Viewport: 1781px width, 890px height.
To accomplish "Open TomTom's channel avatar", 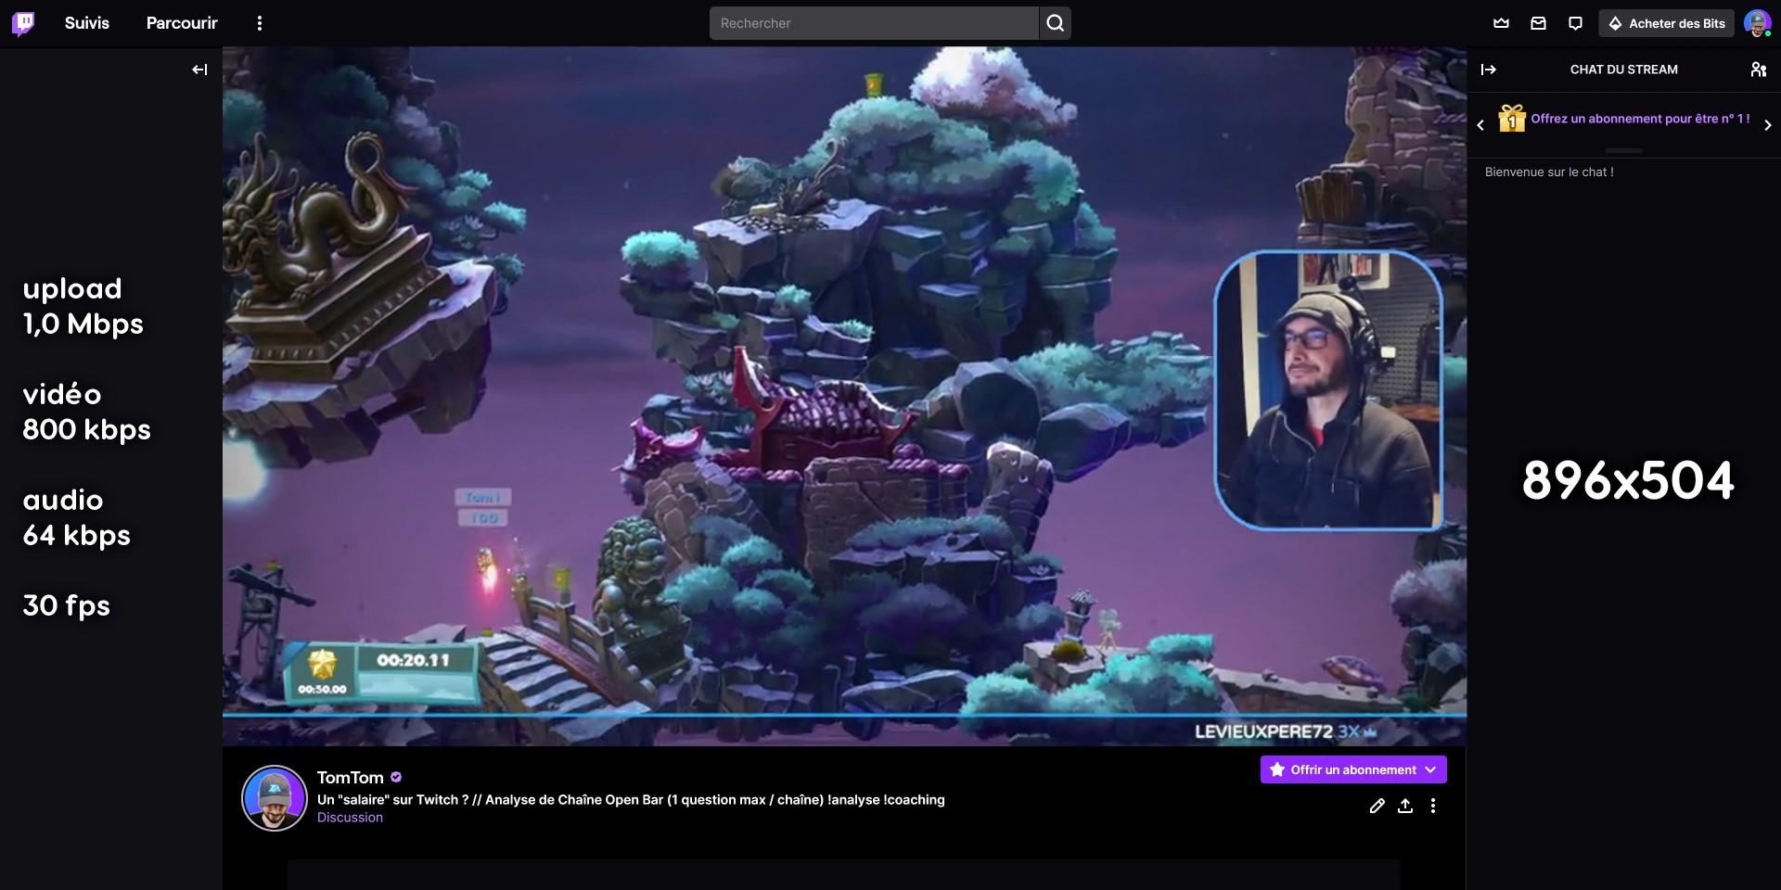I will (x=275, y=798).
